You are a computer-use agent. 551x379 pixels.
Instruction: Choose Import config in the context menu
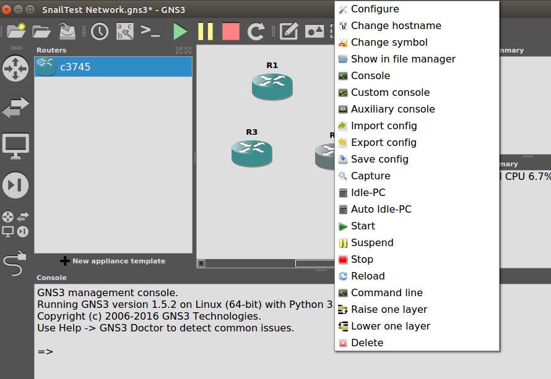click(x=417, y=126)
